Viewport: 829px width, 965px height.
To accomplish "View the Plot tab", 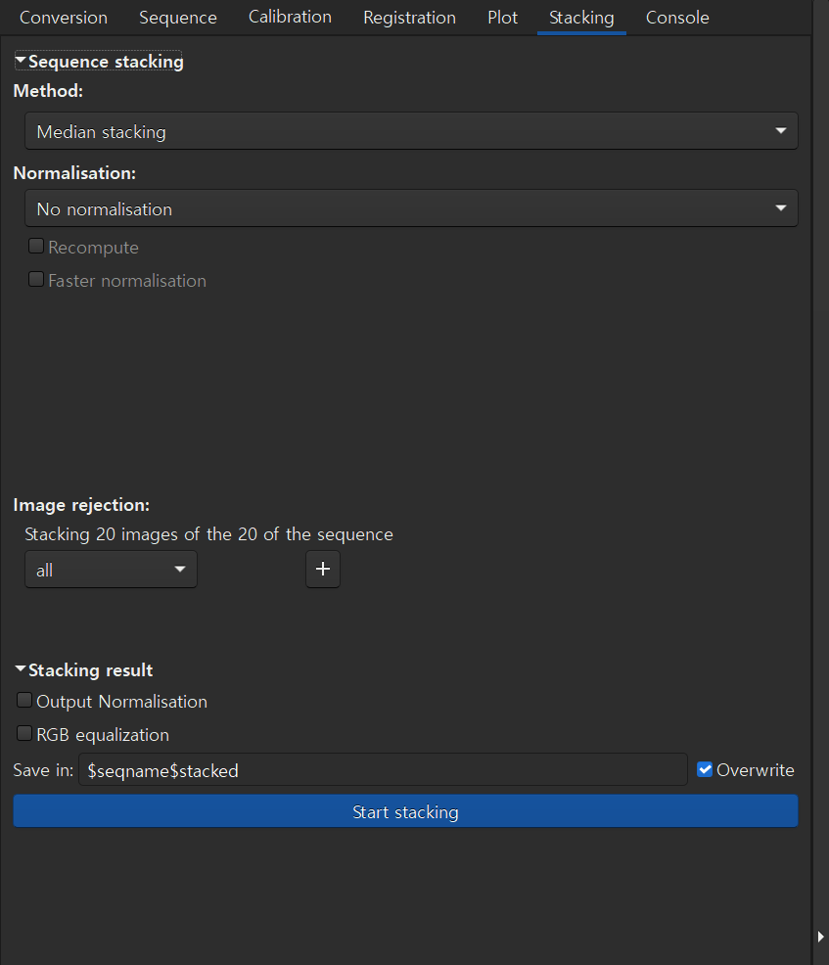I will (502, 17).
